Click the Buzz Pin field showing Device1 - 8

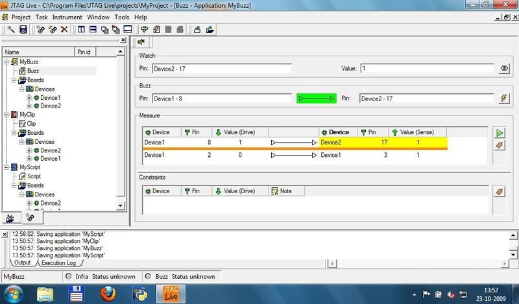click(222, 99)
